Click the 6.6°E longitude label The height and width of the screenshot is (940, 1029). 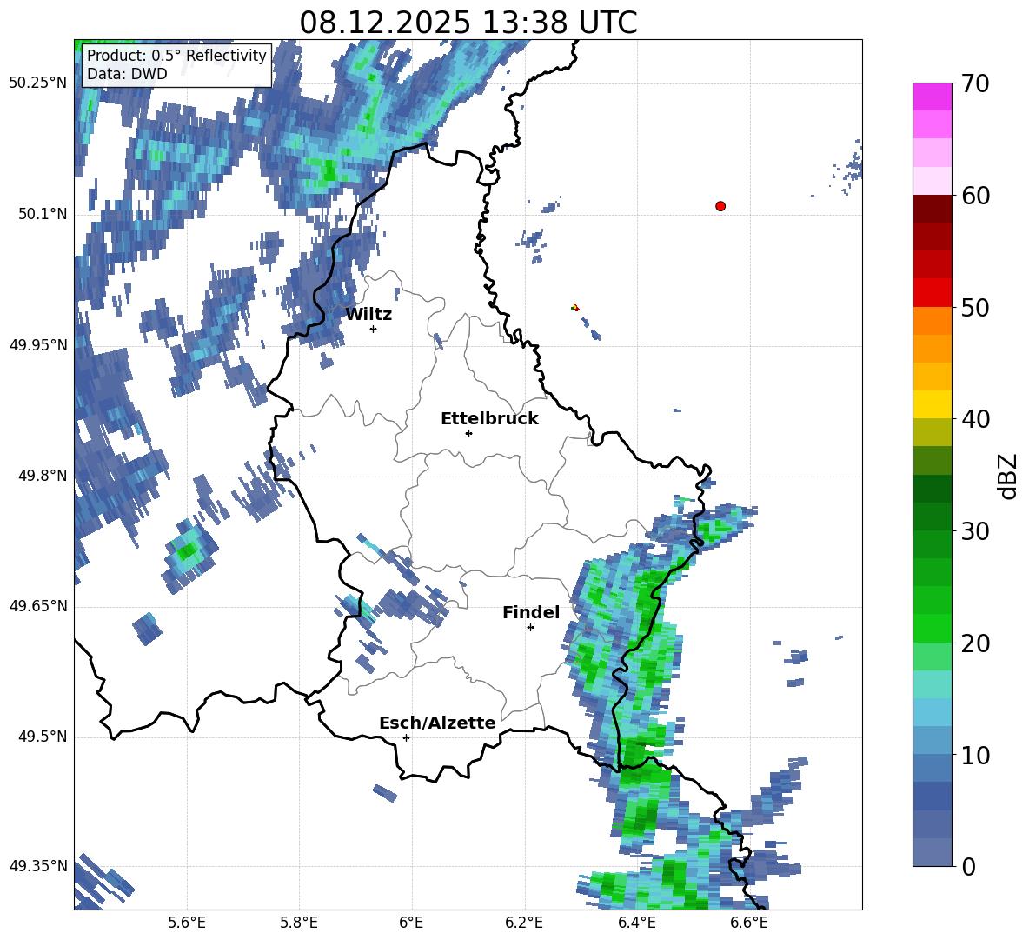749,923
